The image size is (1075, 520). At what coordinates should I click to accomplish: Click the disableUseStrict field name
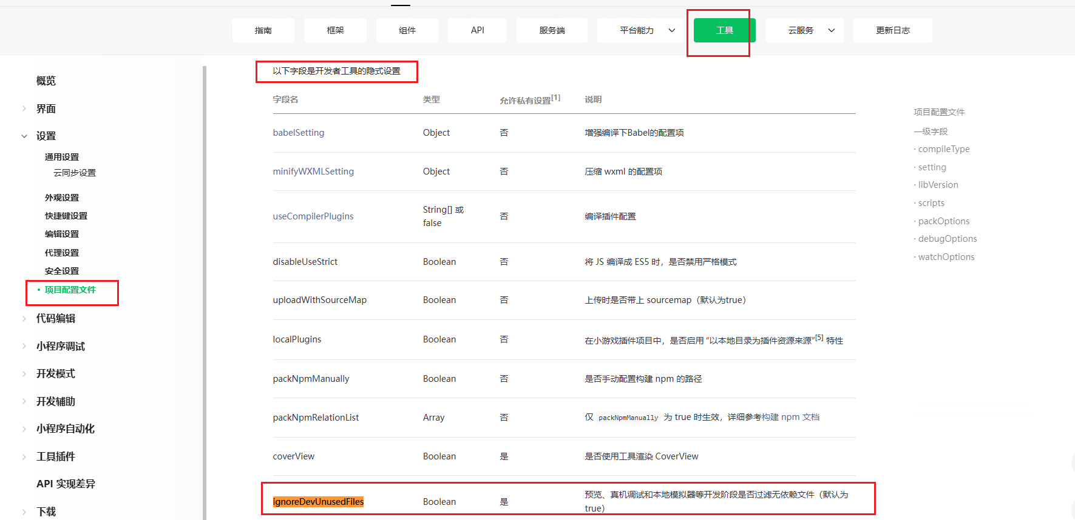[x=305, y=262]
